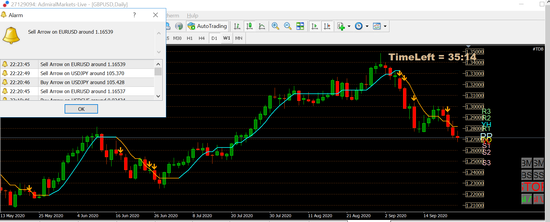This screenshot has height=222, width=550.
Task: Click the red sl \ chart button
Action: (539, 199)
